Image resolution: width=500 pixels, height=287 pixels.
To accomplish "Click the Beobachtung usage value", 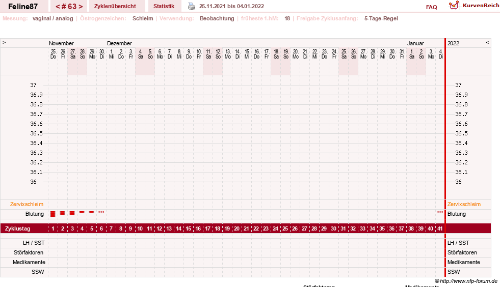I will point(217,18).
